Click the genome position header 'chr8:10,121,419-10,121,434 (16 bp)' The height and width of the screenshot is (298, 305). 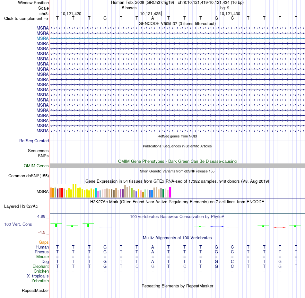(211, 3)
